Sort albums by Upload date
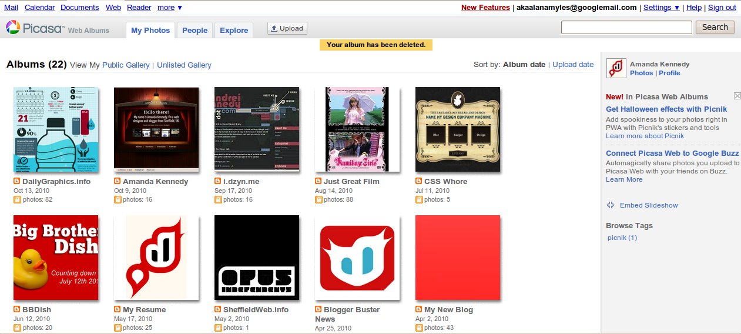Image resolution: width=741 pixels, height=334 pixels. click(x=573, y=65)
